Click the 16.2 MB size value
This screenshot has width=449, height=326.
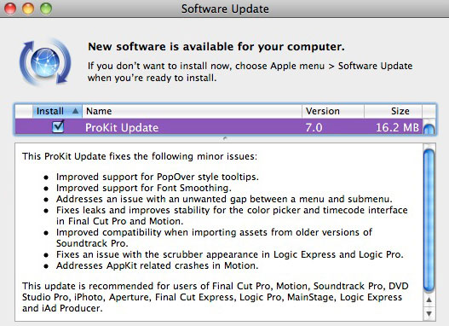tap(398, 128)
